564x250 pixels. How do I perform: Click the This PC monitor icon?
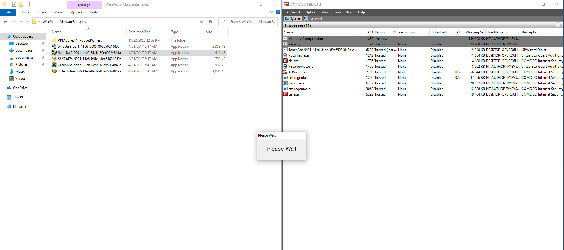pyautogui.click(x=9, y=97)
